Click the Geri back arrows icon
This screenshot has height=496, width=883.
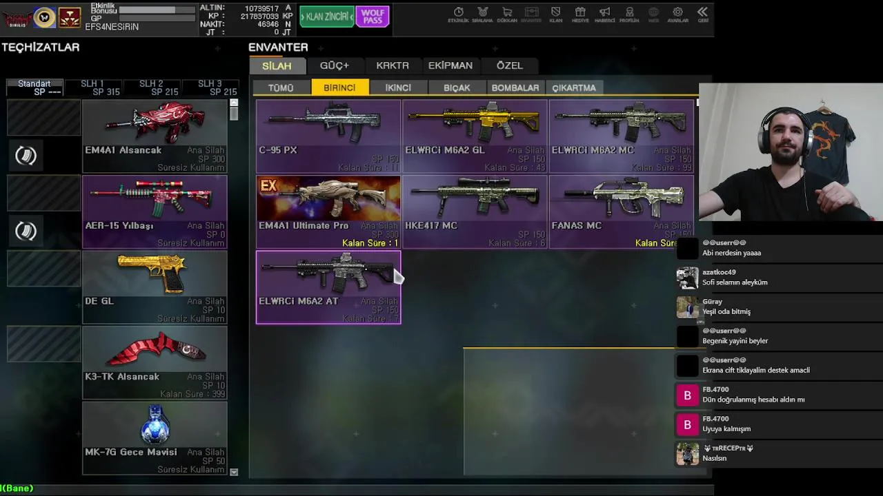point(702,14)
